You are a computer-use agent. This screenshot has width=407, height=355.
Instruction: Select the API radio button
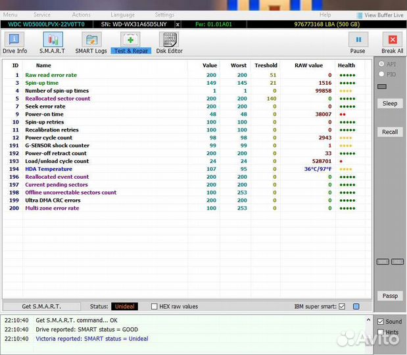pyautogui.click(x=381, y=64)
